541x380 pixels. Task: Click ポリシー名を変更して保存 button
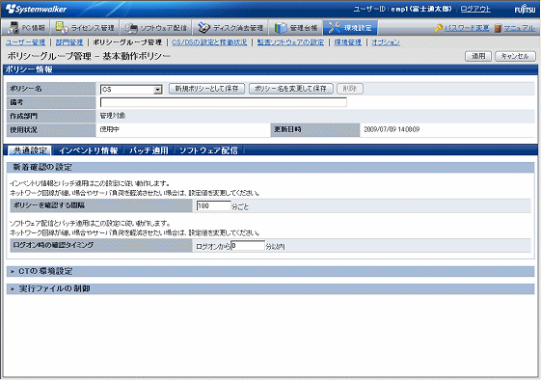[x=290, y=89]
